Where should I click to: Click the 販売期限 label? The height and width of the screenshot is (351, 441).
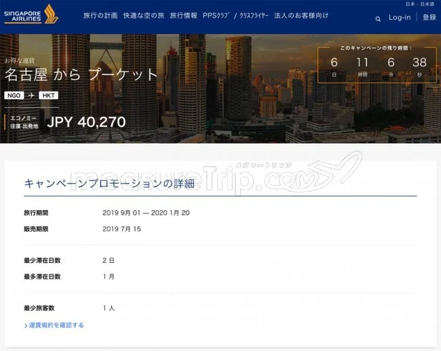click(36, 229)
